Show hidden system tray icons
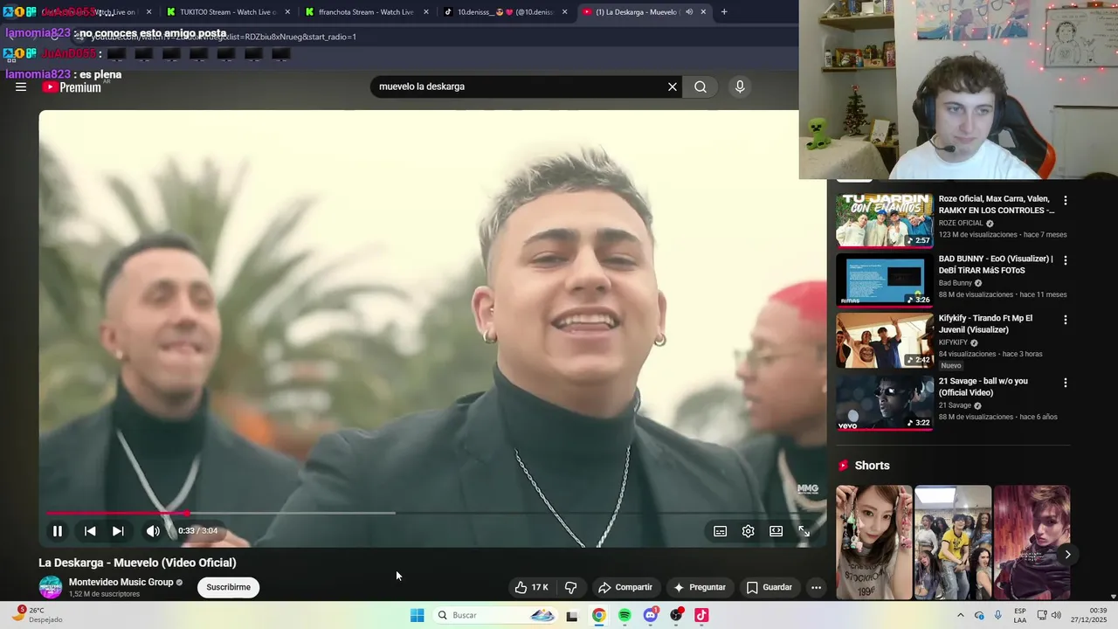The height and width of the screenshot is (629, 1118). pyautogui.click(x=961, y=615)
